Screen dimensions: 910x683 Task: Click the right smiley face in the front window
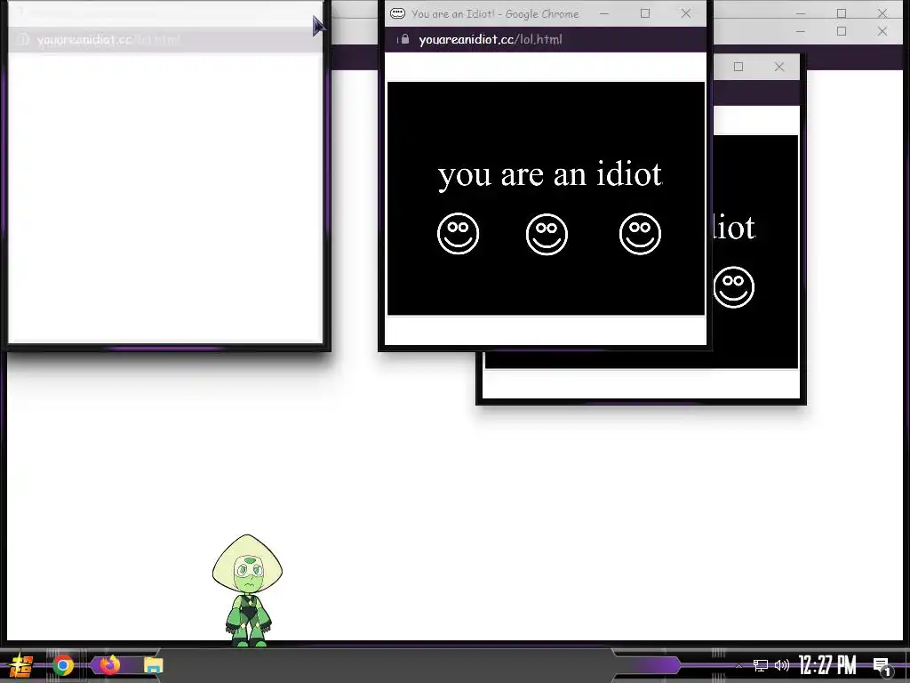640,234
